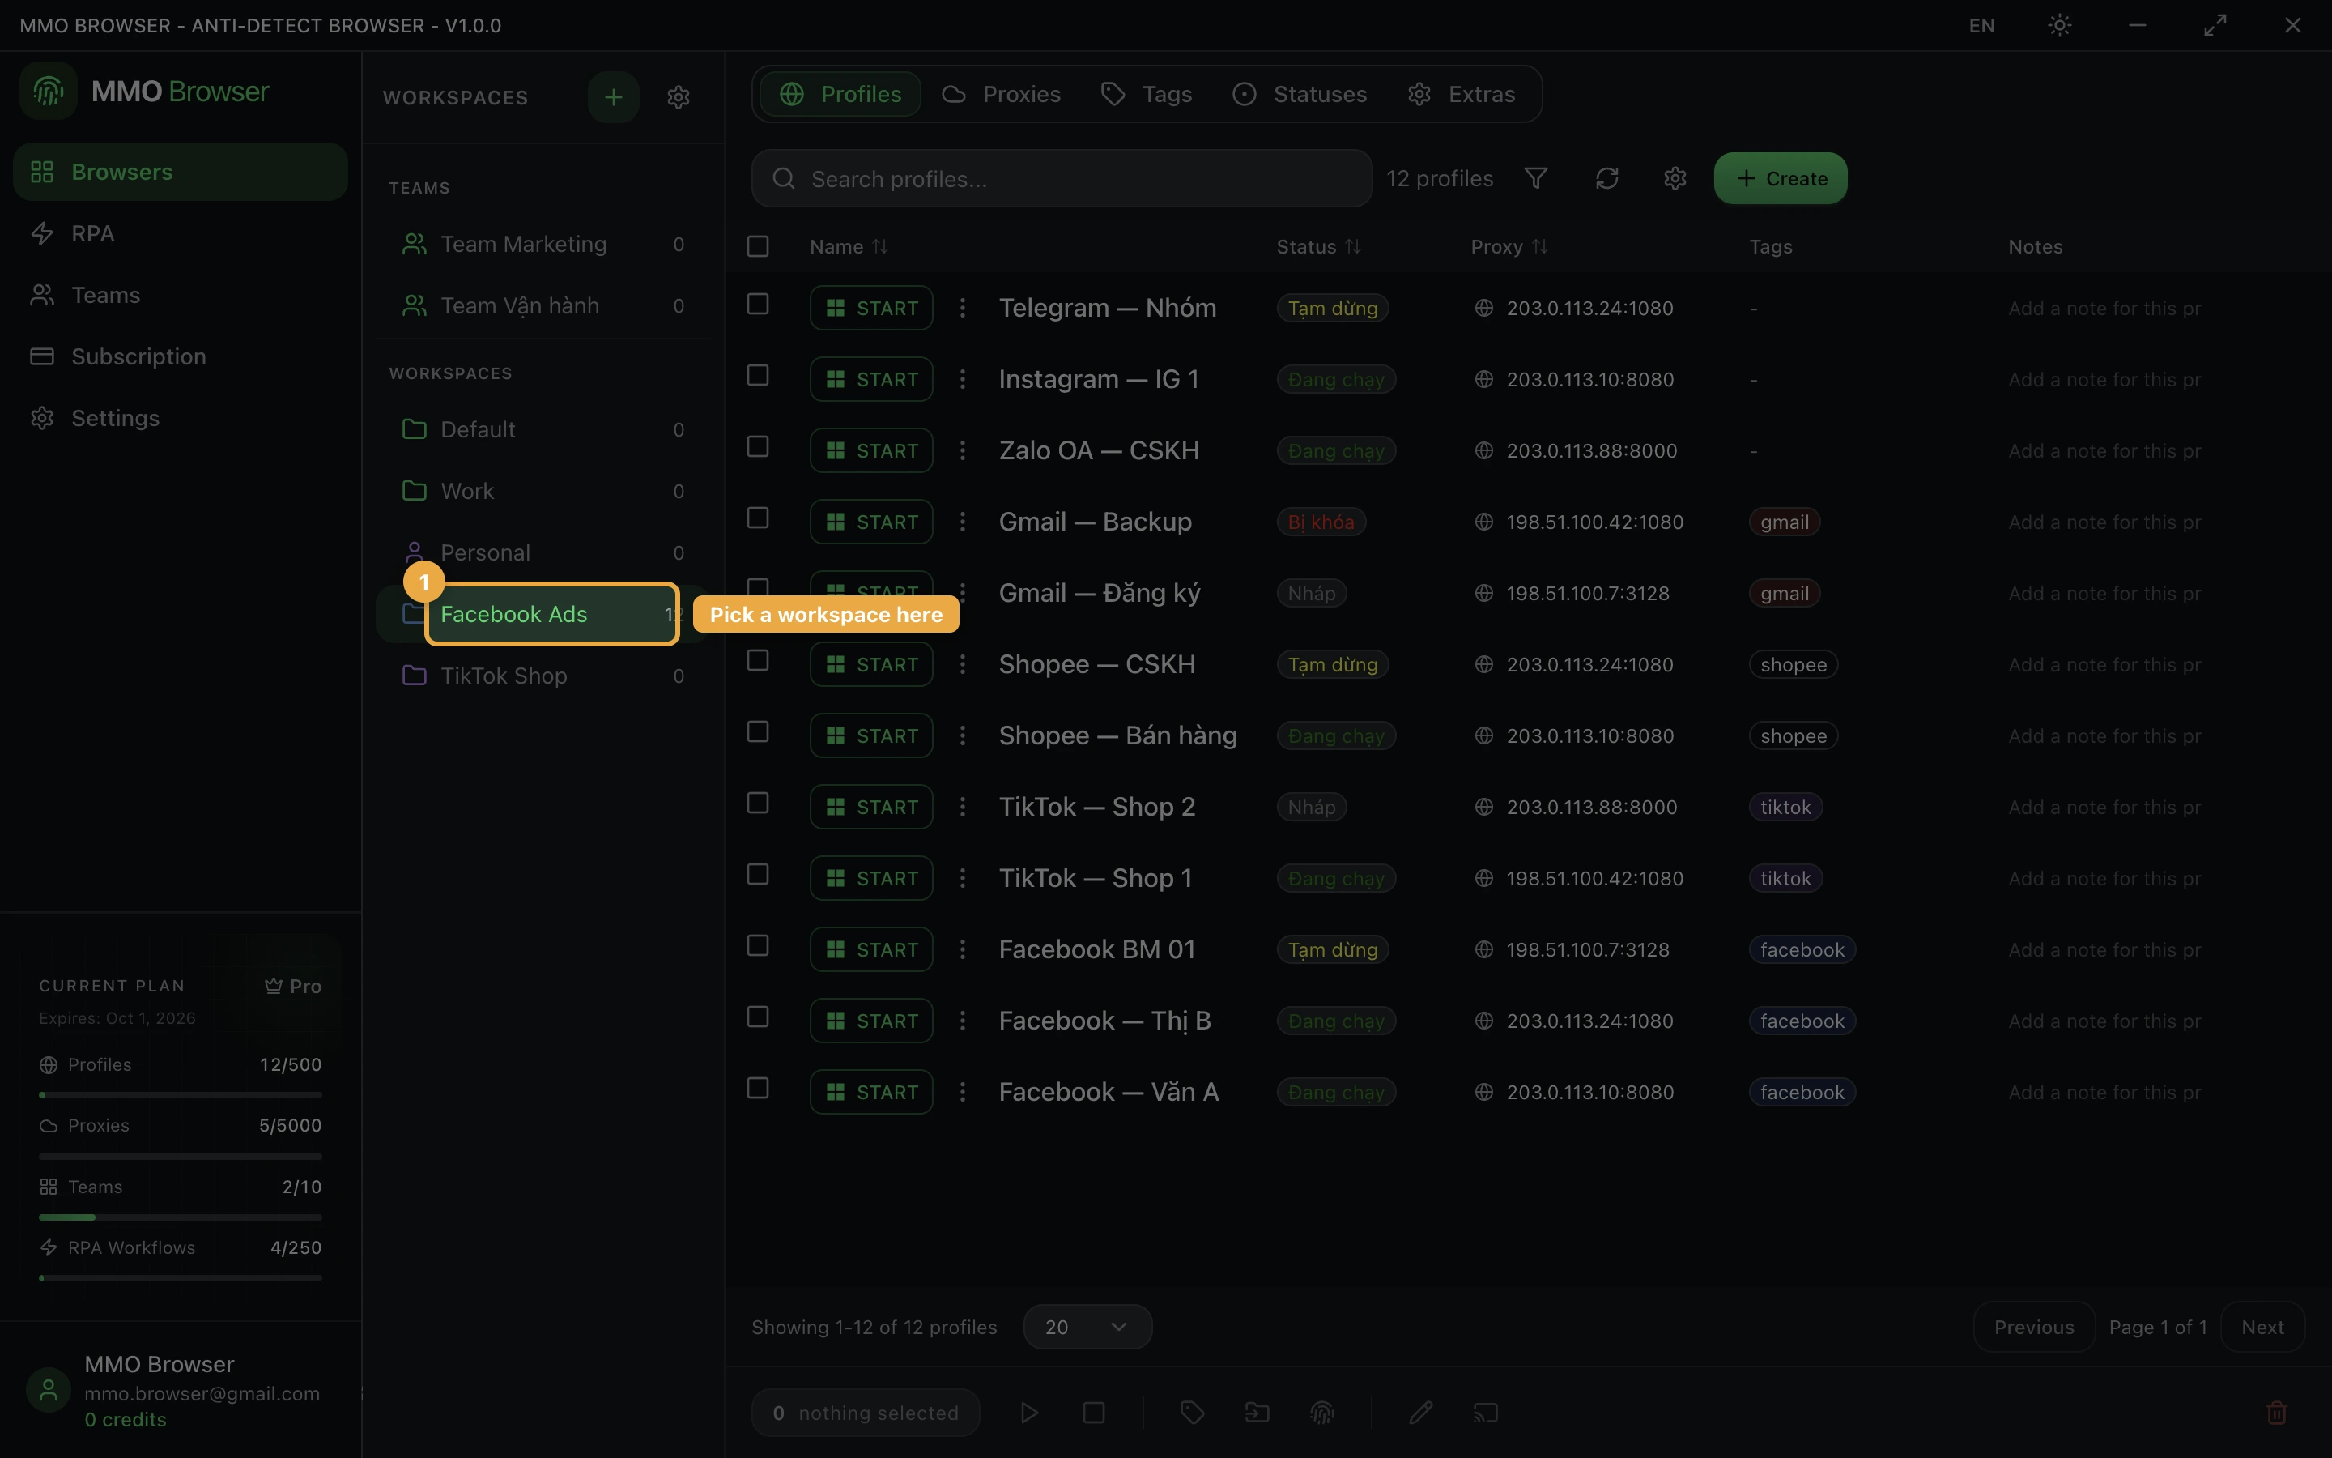Open the profile filter funnel icon
The image size is (2332, 1458).
pyautogui.click(x=1536, y=178)
